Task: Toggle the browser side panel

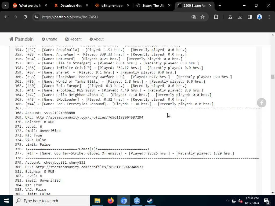Action: pos(250,17)
